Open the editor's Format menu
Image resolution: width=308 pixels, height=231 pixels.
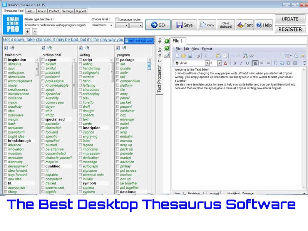click(x=207, y=49)
